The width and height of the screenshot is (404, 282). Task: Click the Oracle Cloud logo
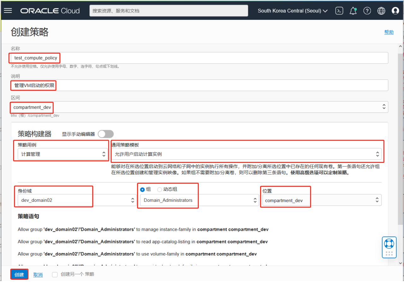click(x=50, y=11)
